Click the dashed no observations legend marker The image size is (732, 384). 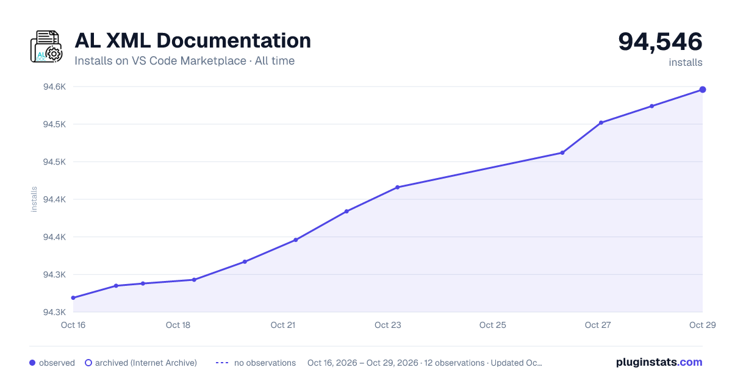point(222,363)
